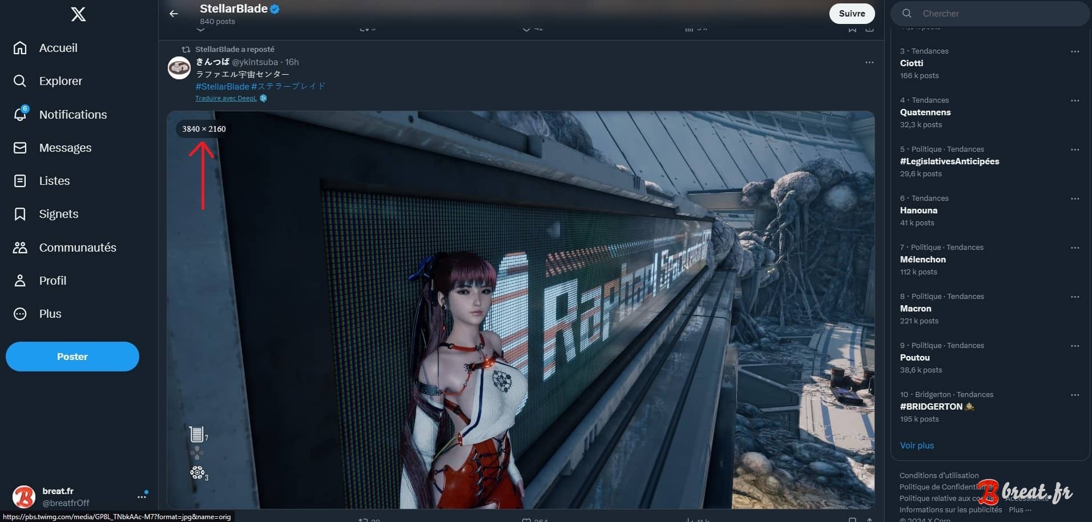
Task: Open Listes from the sidebar
Action: tap(55, 181)
